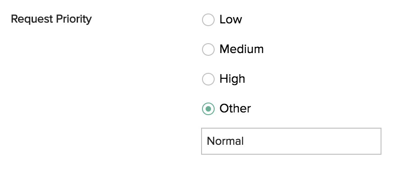The image size is (395, 170).
Task: Click the green dot inside Other radio
Action: [208, 109]
